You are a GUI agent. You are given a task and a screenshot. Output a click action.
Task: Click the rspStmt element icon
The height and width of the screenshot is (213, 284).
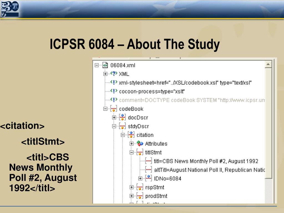click(140, 187)
